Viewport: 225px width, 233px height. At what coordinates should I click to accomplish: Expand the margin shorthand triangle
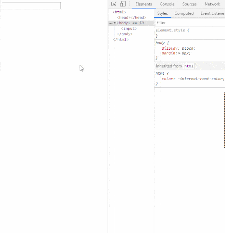[179, 53]
